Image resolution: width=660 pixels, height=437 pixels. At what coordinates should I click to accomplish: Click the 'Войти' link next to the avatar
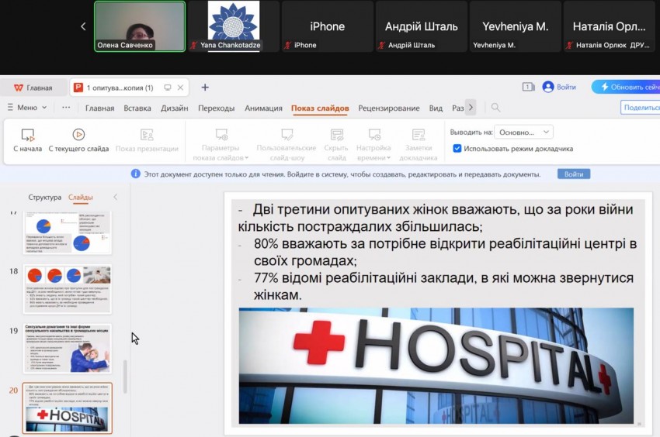[x=566, y=87]
